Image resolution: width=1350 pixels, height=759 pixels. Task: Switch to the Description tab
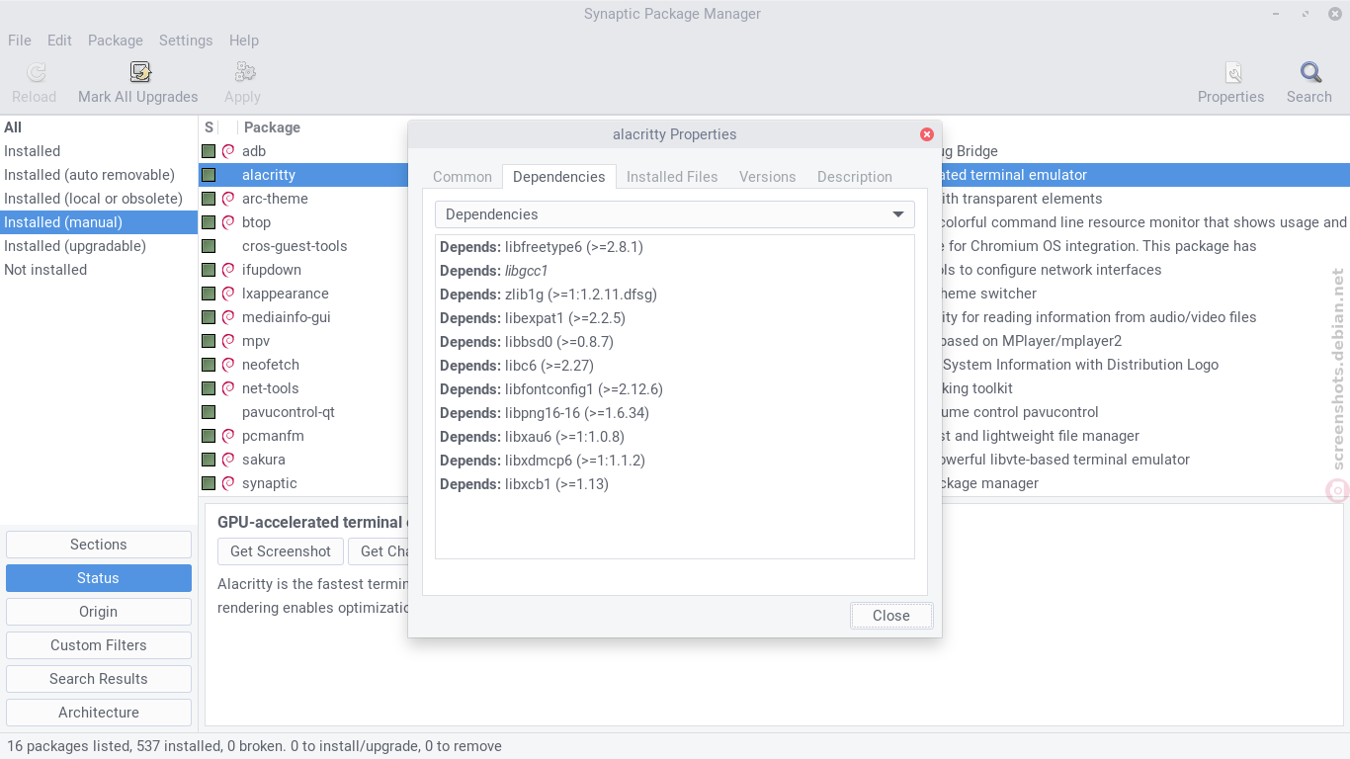tap(855, 177)
